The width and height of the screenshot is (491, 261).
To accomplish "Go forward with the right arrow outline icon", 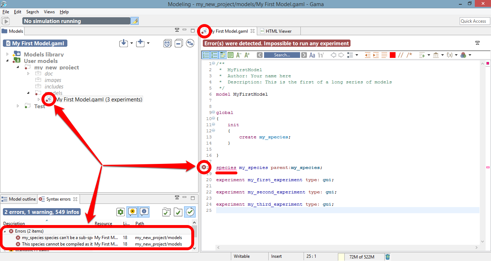I will pos(341,55).
